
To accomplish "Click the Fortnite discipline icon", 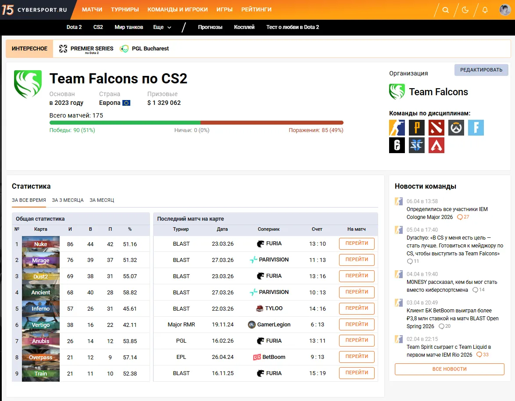I will click(476, 127).
